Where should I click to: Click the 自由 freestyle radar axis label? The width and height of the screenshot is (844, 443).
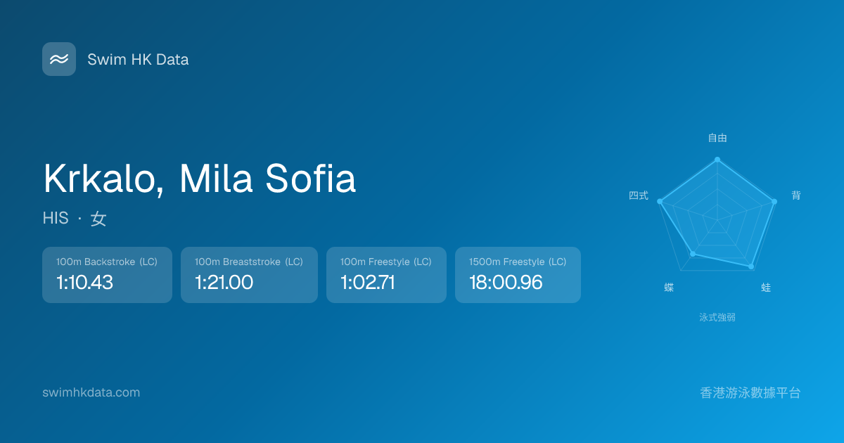click(717, 138)
